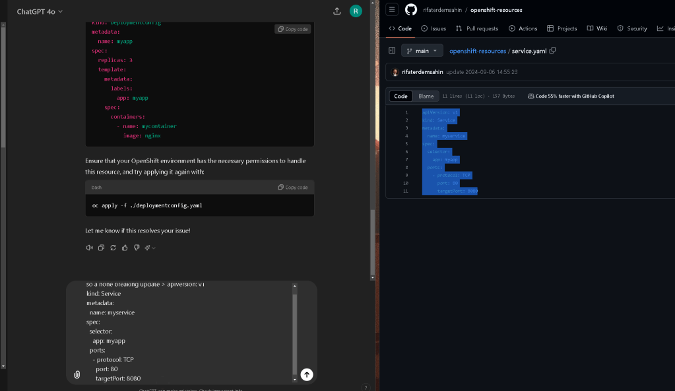The width and height of the screenshot is (675, 391).
Task: Click the GitHub logo home icon
Action: (x=411, y=9)
